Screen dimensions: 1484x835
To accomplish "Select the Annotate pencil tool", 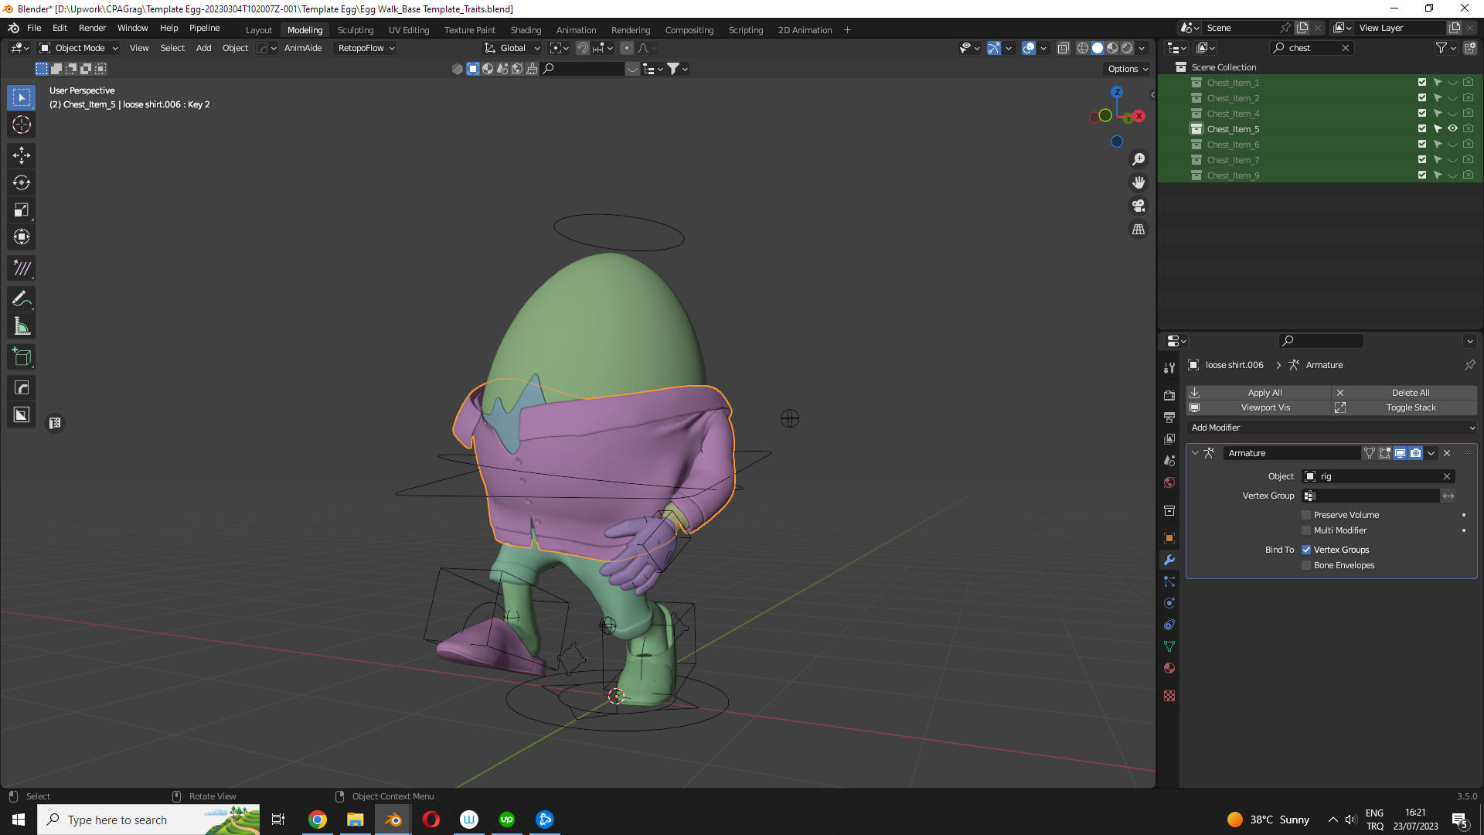I will (22, 299).
